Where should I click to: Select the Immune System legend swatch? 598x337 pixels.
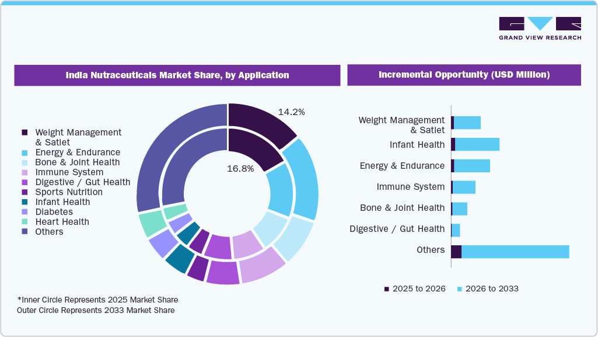click(x=24, y=172)
